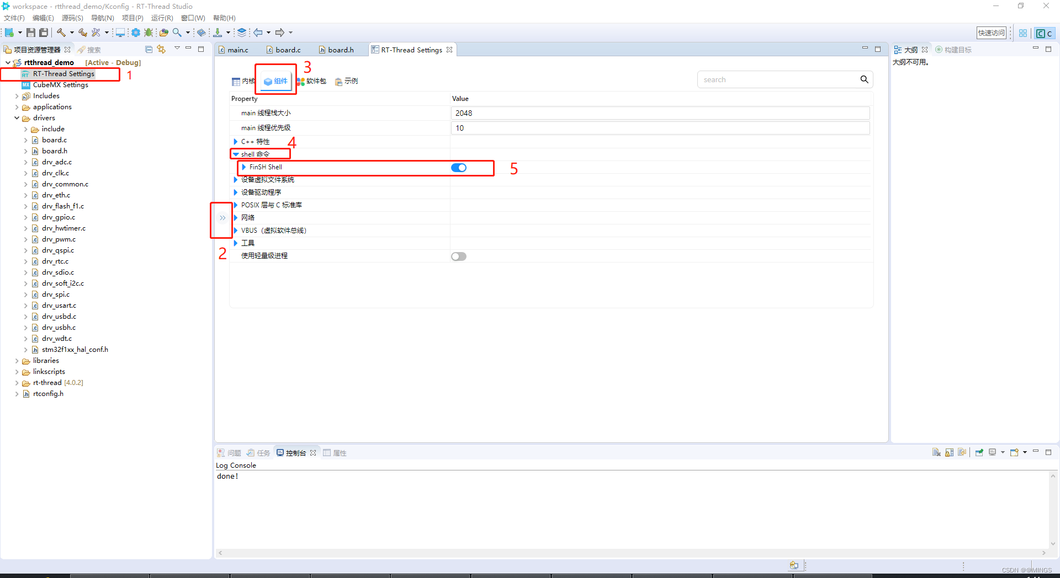Expand the applications folder in tree
1060x578 pixels.
click(17, 107)
